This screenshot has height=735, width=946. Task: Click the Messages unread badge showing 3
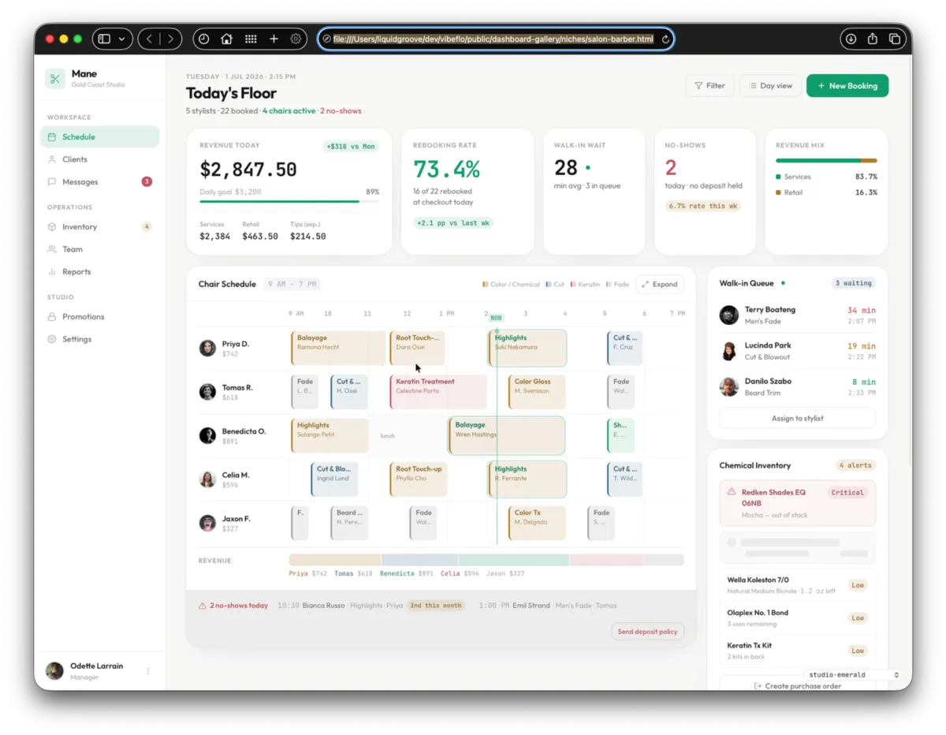(147, 181)
